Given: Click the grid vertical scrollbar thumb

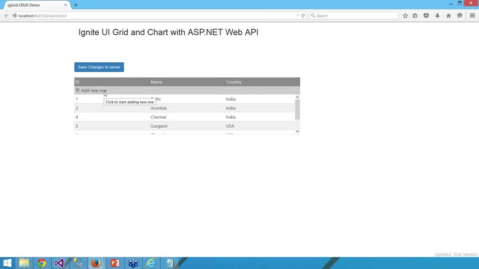Looking at the screenshot, I should tap(297, 110).
